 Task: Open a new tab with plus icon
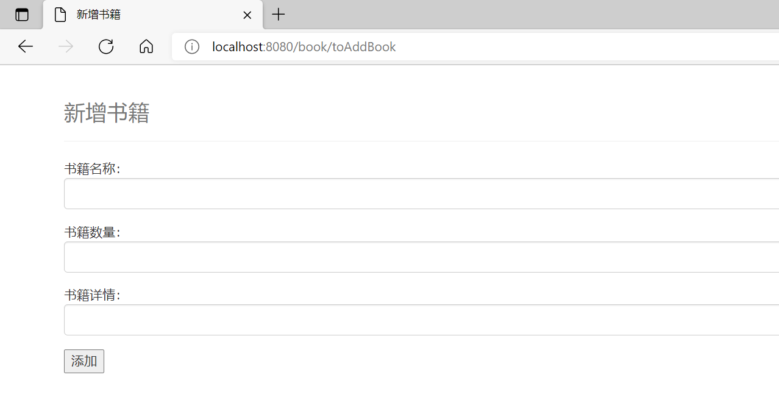pos(279,15)
